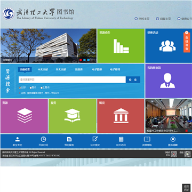Click the mobile platform QR code
Viewport: 192px width, 192px height.
point(174,154)
